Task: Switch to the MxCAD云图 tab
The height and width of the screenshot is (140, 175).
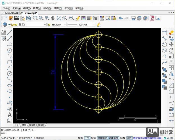Action: coord(12,13)
